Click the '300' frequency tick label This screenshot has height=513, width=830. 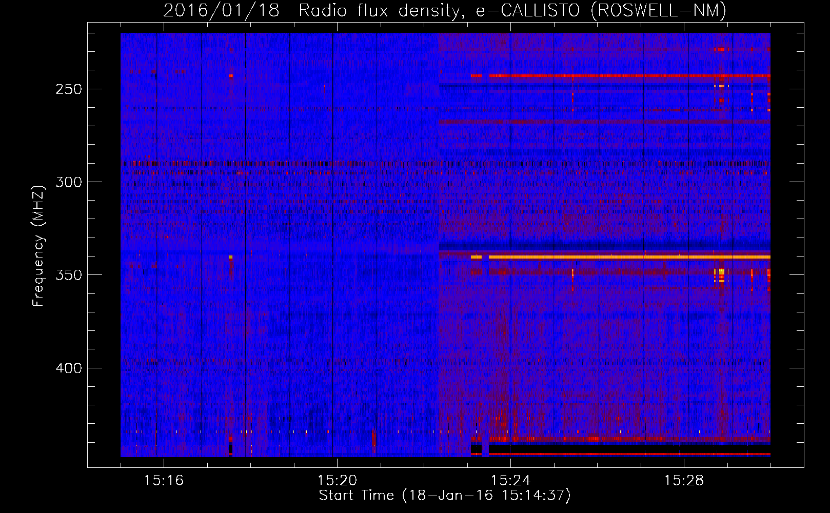click(69, 182)
